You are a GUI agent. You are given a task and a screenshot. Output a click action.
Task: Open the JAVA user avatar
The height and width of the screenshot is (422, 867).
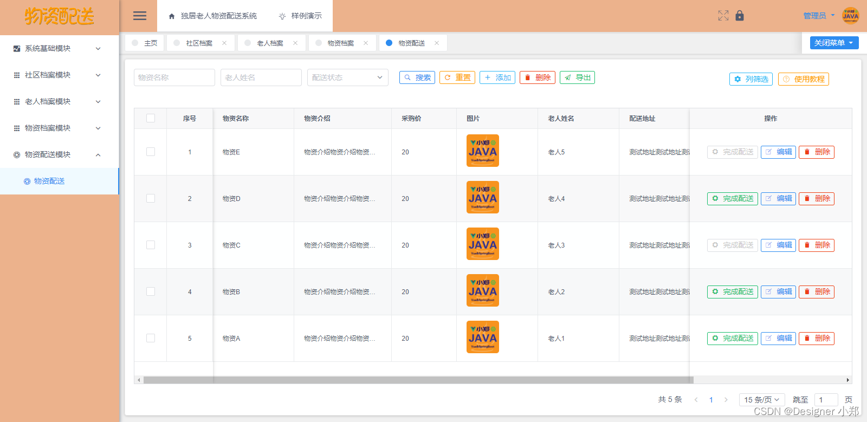pyautogui.click(x=851, y=16)
